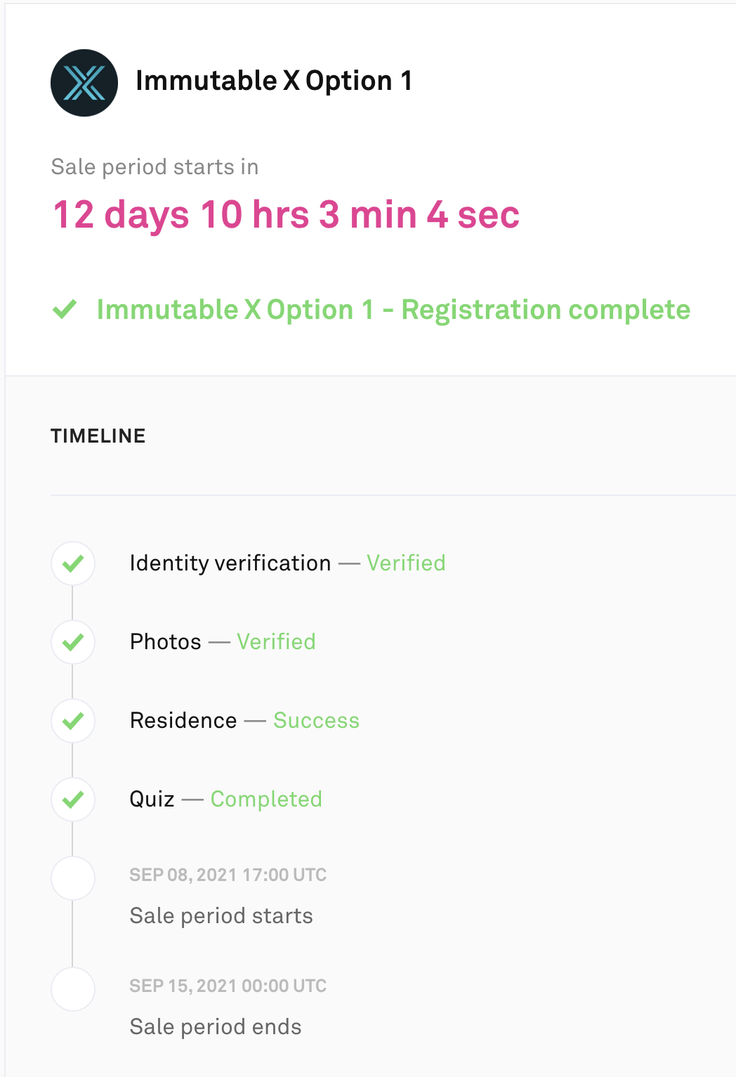Select the Immutable X Option 1 header
This screenshot has height=1077, width=736.
(x=275, y=81)
